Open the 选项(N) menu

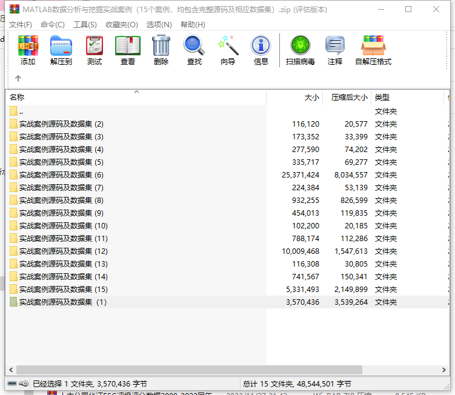159,25
